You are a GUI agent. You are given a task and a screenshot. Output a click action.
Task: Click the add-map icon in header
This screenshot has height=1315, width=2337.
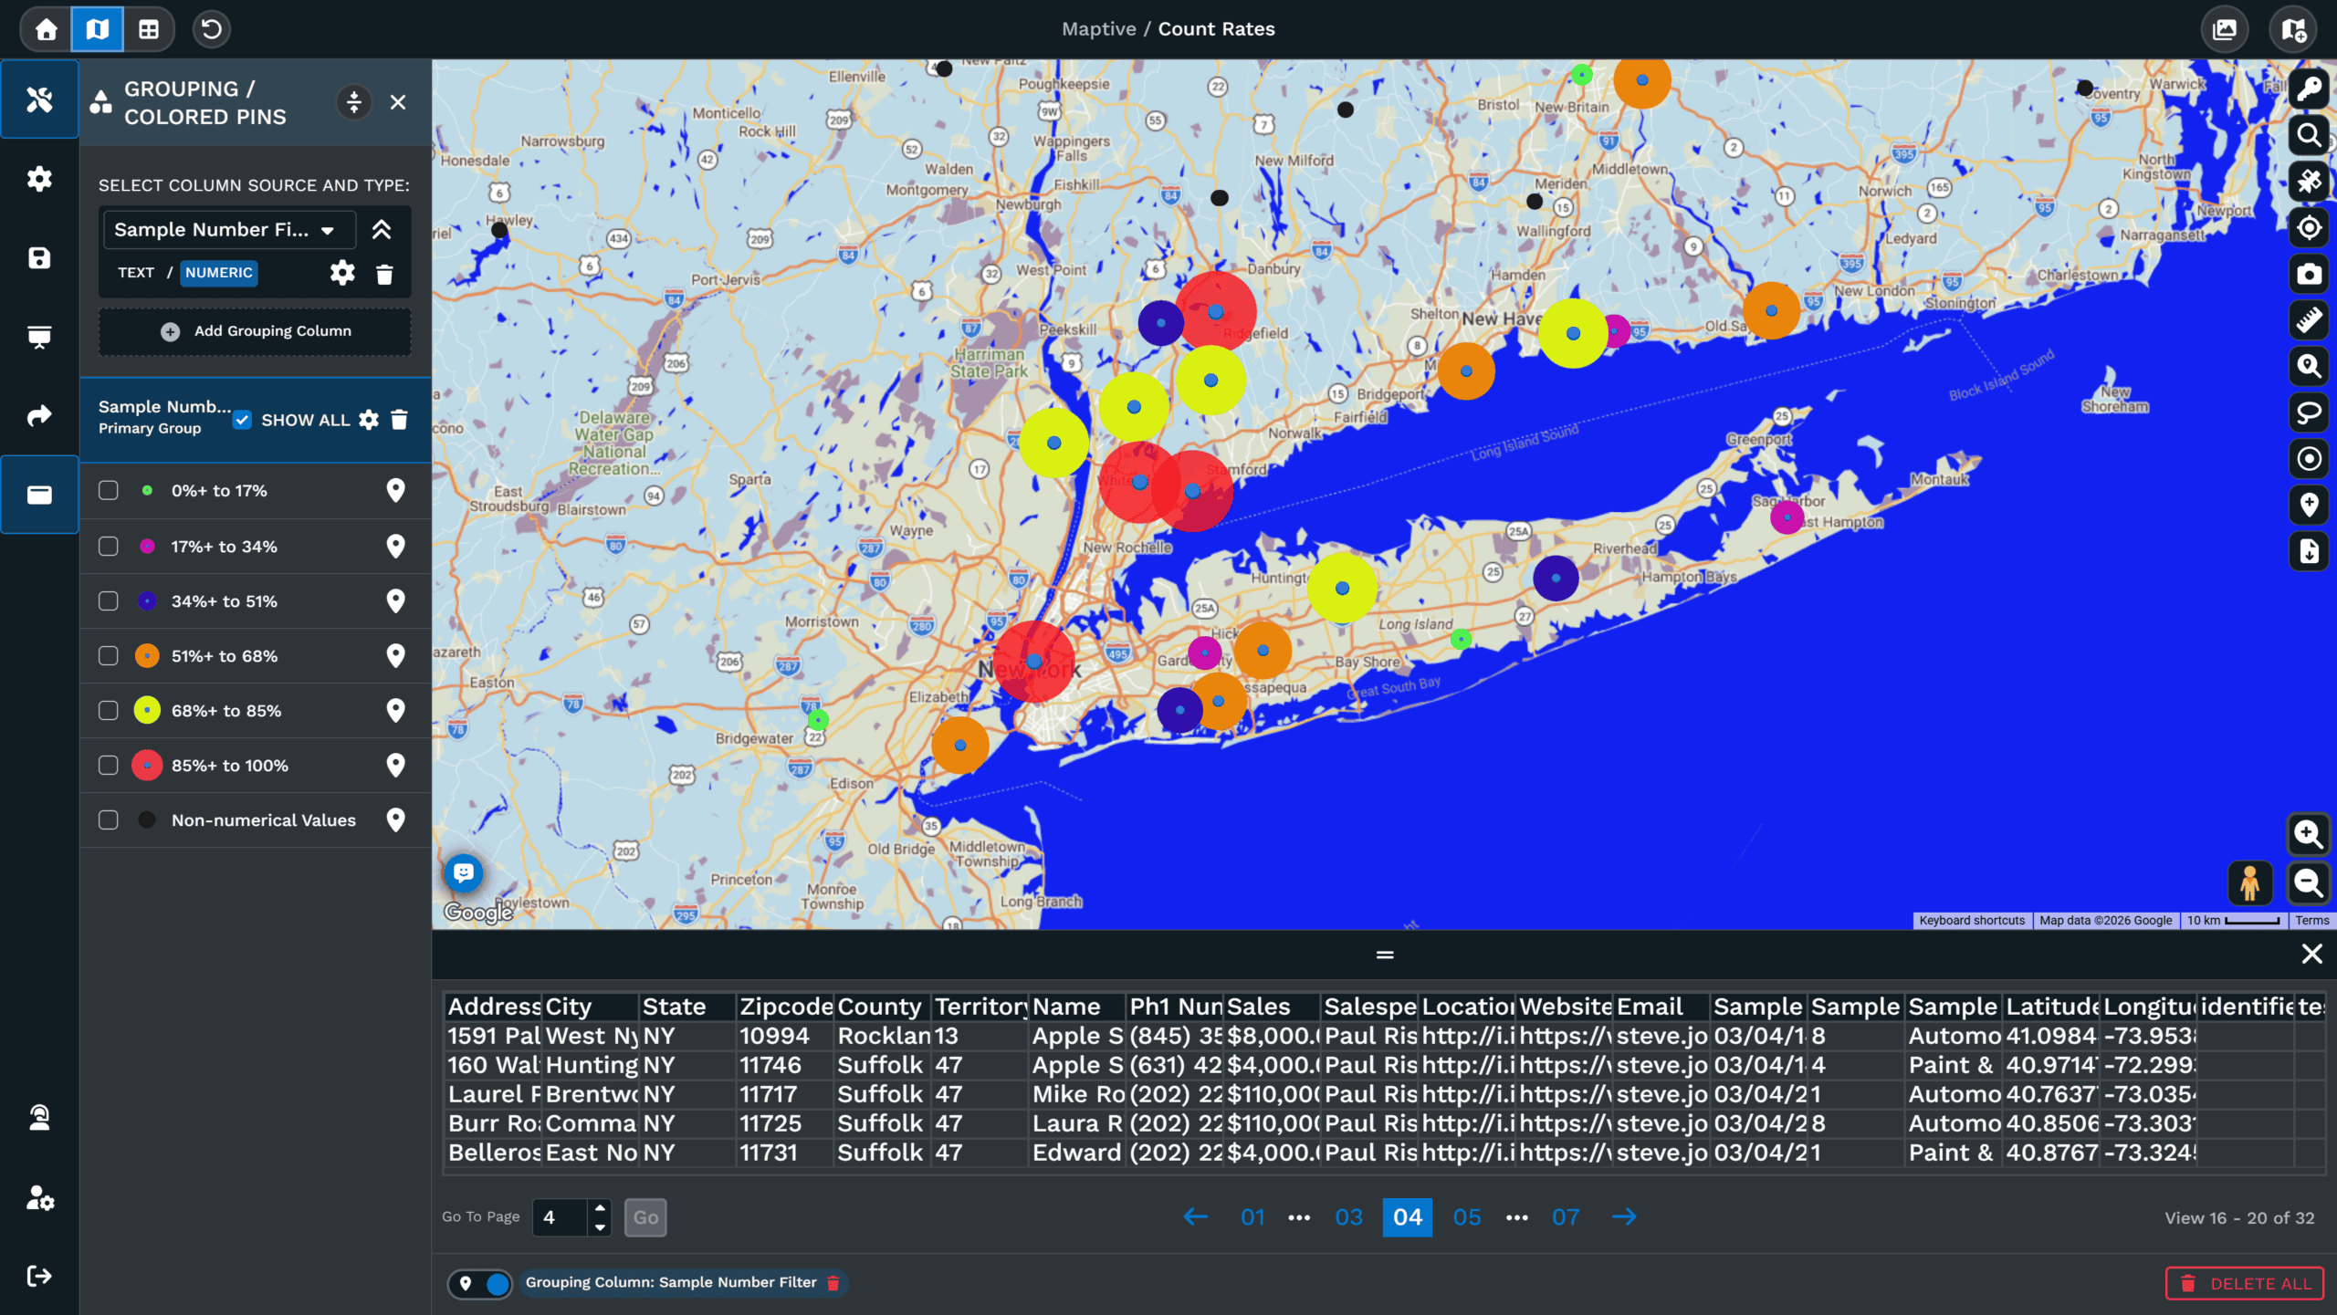(x=2293, y=29)
